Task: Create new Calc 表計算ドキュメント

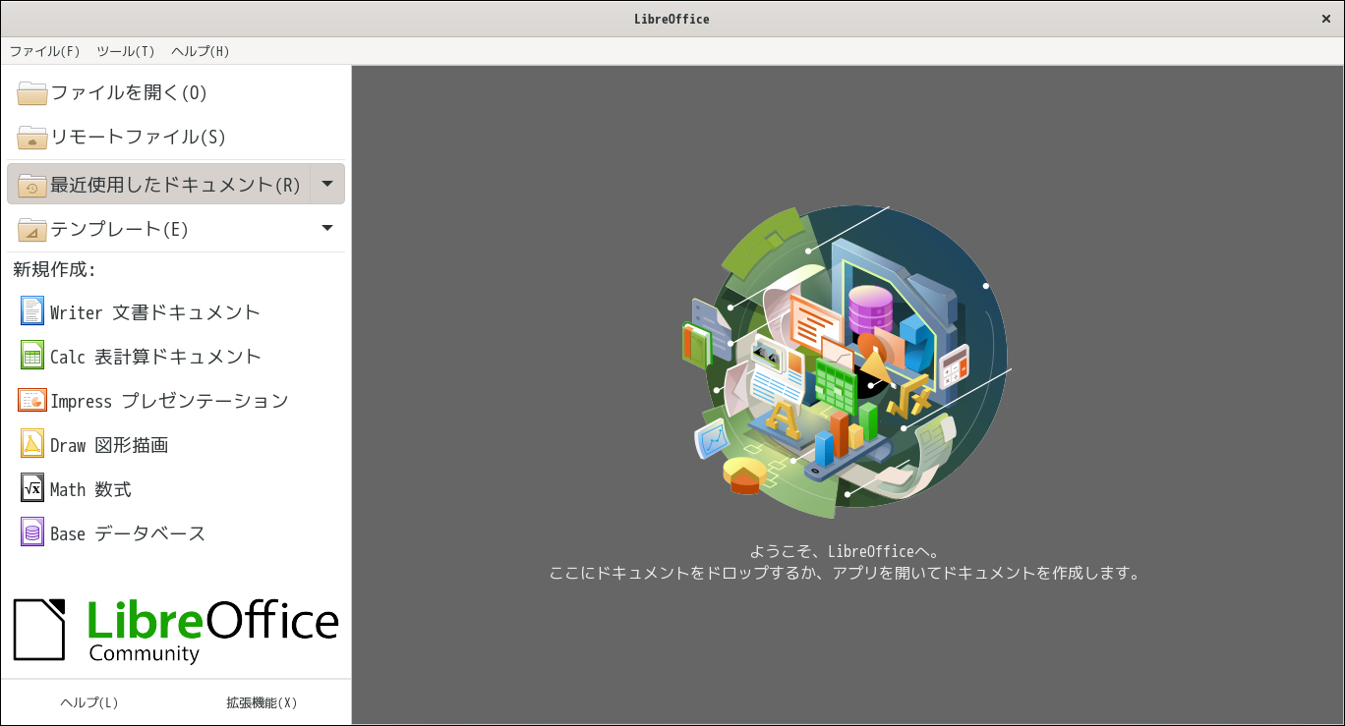Action: [176, 356]
